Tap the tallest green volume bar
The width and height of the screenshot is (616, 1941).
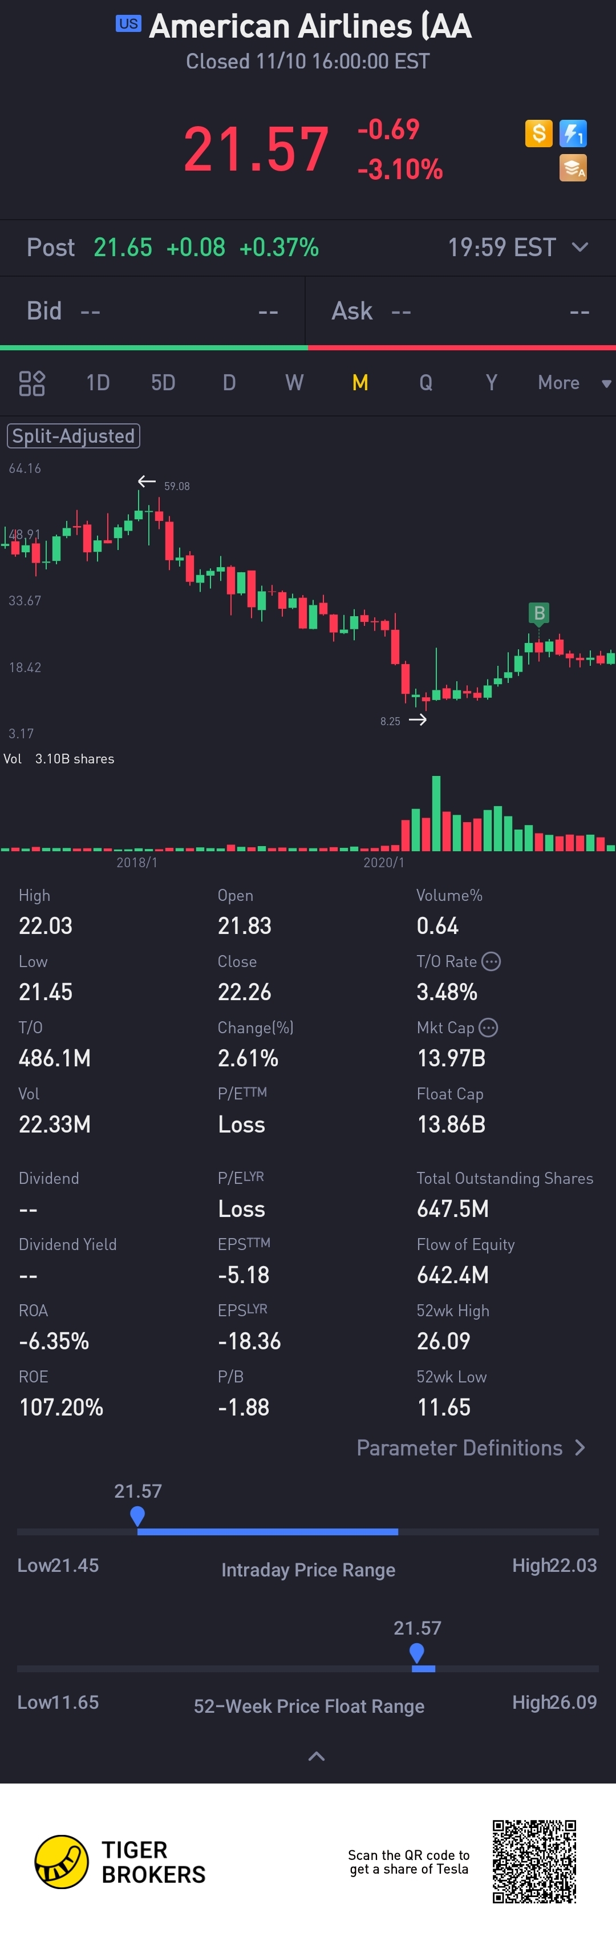[436, 813]
